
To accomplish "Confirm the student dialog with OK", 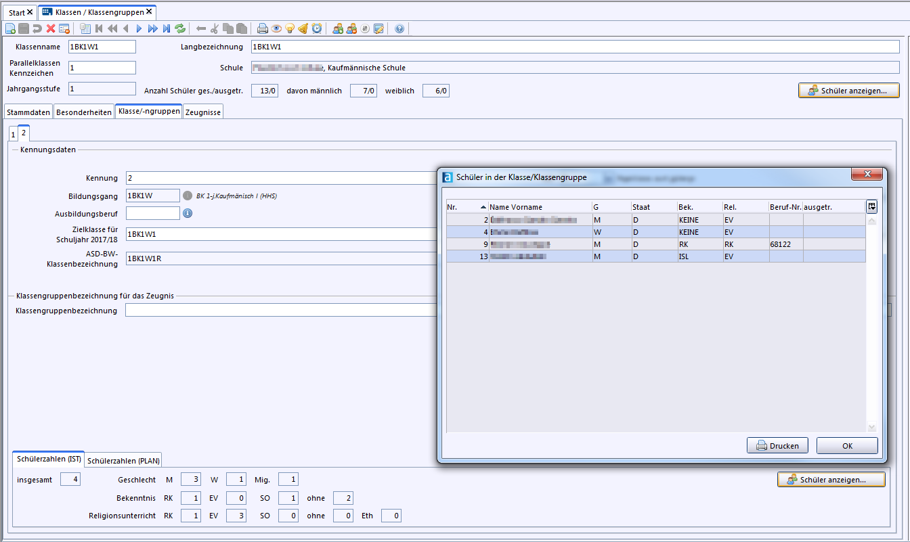I will 846,446.
